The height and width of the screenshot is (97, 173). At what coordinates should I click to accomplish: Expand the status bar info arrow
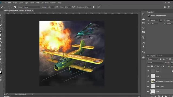click(x=33, y=94)
